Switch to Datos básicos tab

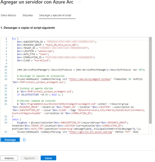pyautogui.click(x=8, y=15)
